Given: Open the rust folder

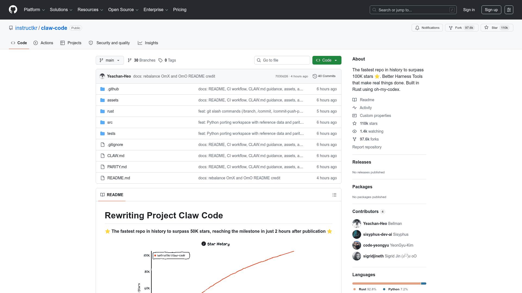Looking at the screenshot, I should coord(110,111).
